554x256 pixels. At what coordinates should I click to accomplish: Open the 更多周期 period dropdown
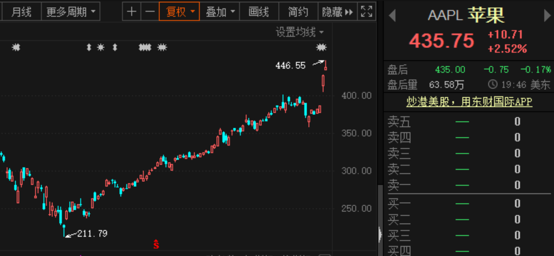pos(71,12)
